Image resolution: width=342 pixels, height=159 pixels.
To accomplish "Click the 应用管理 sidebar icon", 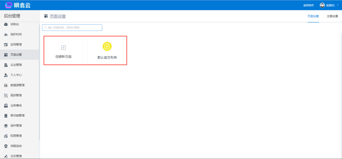I will pos(6,44).
